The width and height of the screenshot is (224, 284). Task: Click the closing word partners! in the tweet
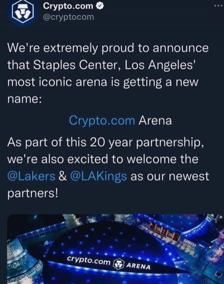pos(33,193)
